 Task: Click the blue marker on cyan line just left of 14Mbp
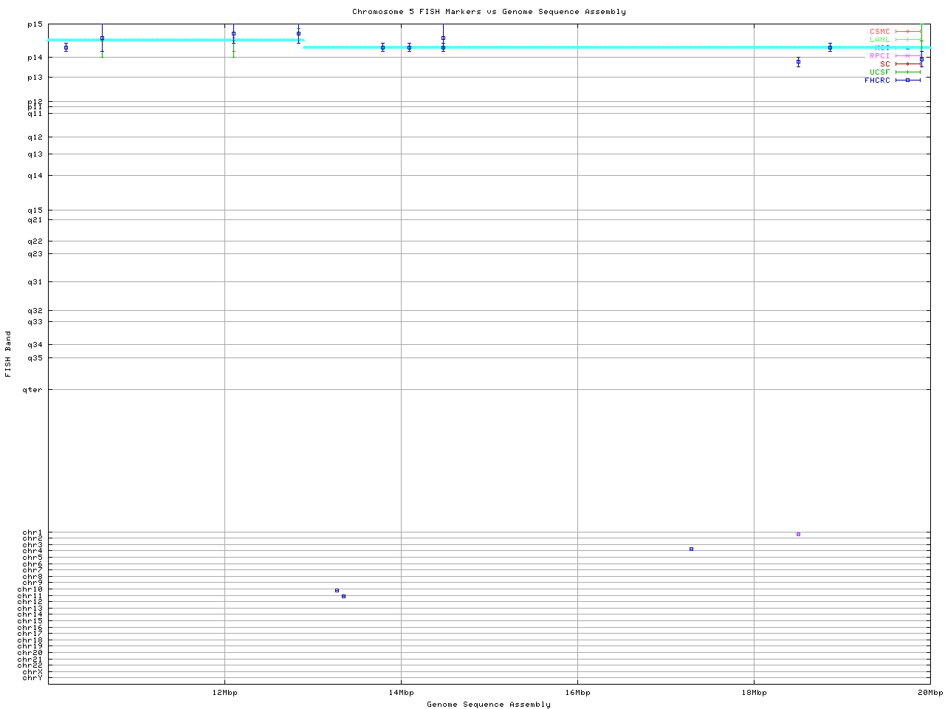(x=382, y=47)
